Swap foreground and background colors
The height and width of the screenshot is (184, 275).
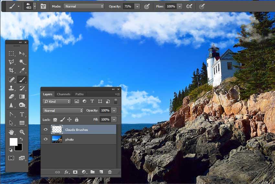(21, 139)
